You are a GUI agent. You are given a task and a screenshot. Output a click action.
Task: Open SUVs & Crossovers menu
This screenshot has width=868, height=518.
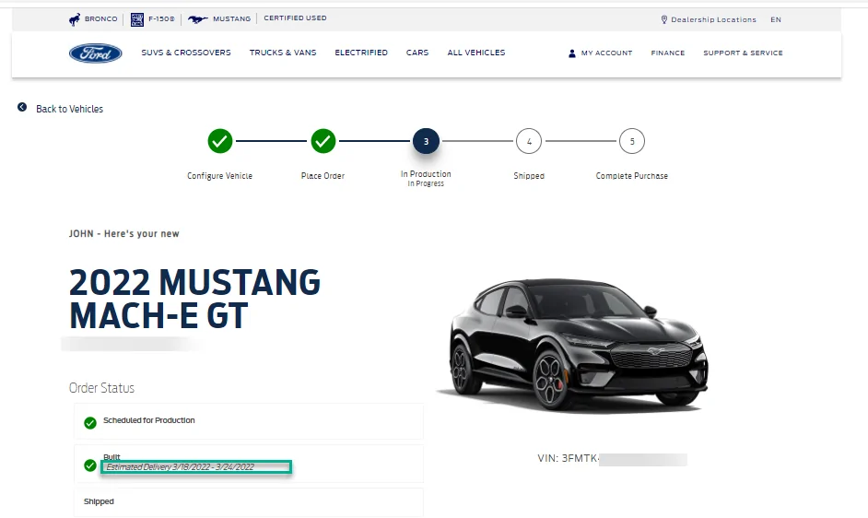click(x=186, y=53)
